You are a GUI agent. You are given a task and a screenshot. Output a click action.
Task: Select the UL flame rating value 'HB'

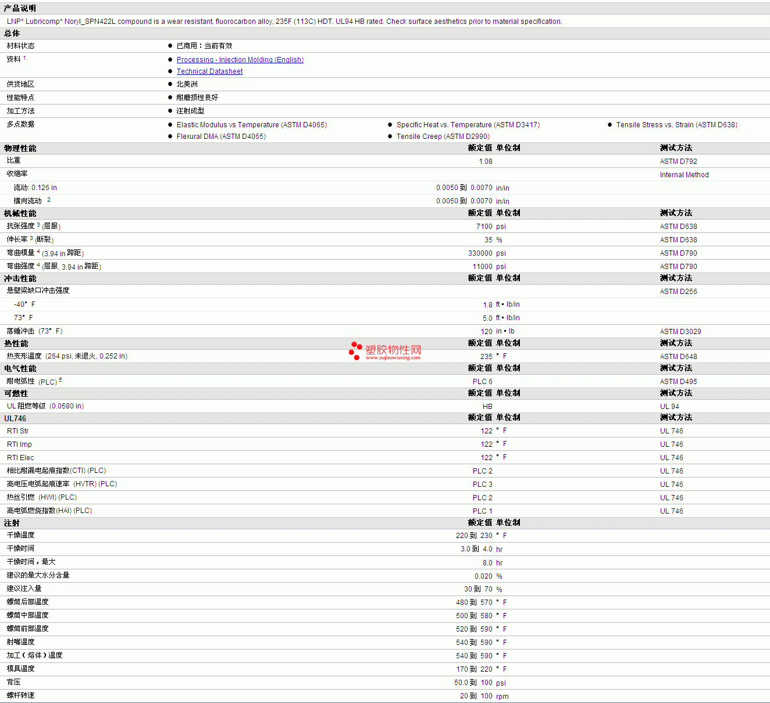[487, 407]
